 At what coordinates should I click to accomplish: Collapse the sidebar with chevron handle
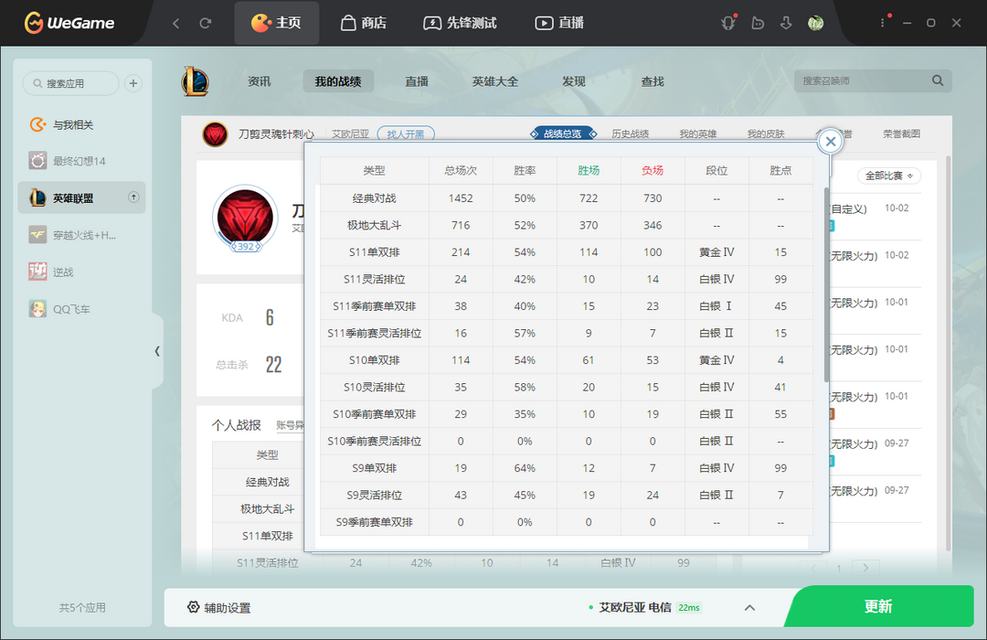157,351
